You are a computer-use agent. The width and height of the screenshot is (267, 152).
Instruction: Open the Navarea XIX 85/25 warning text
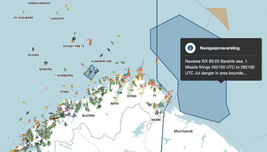(220, 67)
